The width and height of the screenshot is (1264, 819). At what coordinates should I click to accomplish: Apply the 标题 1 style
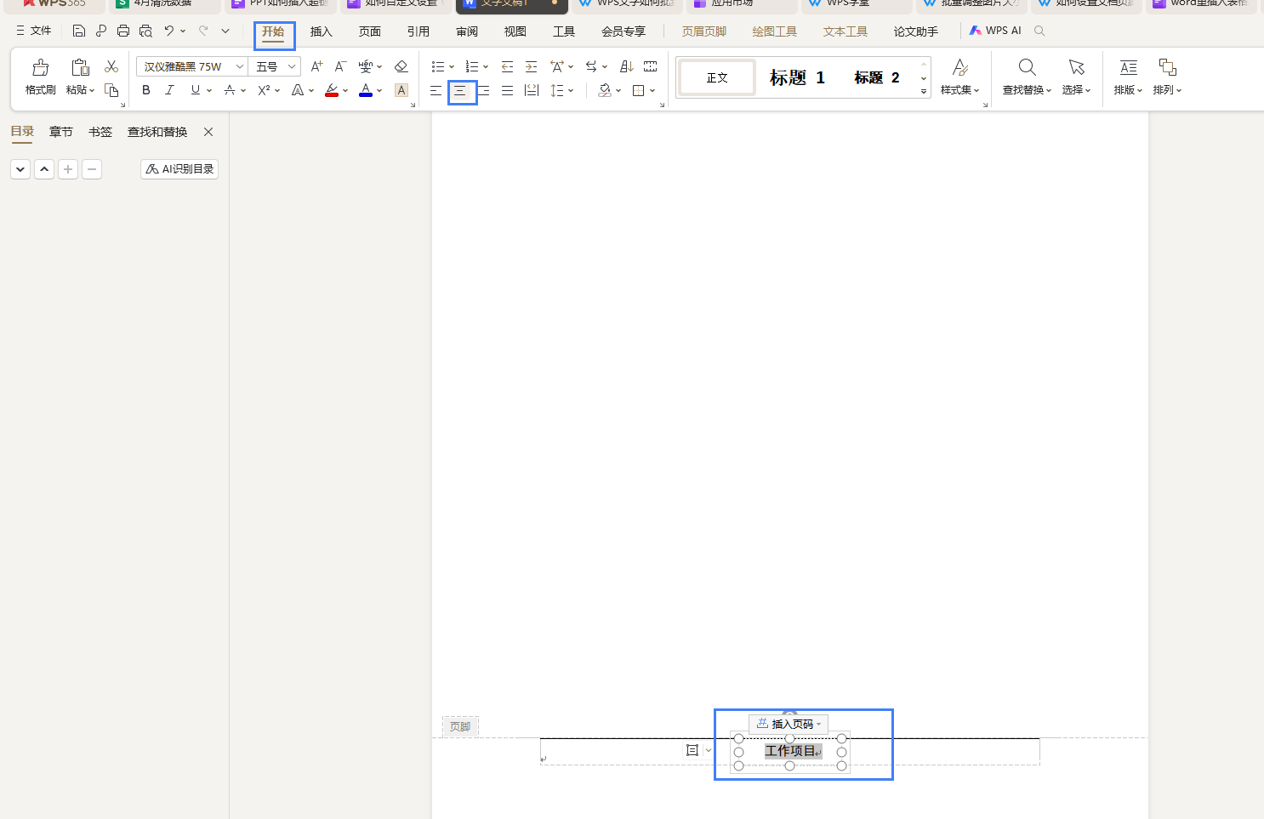click(x=797, y=77)
